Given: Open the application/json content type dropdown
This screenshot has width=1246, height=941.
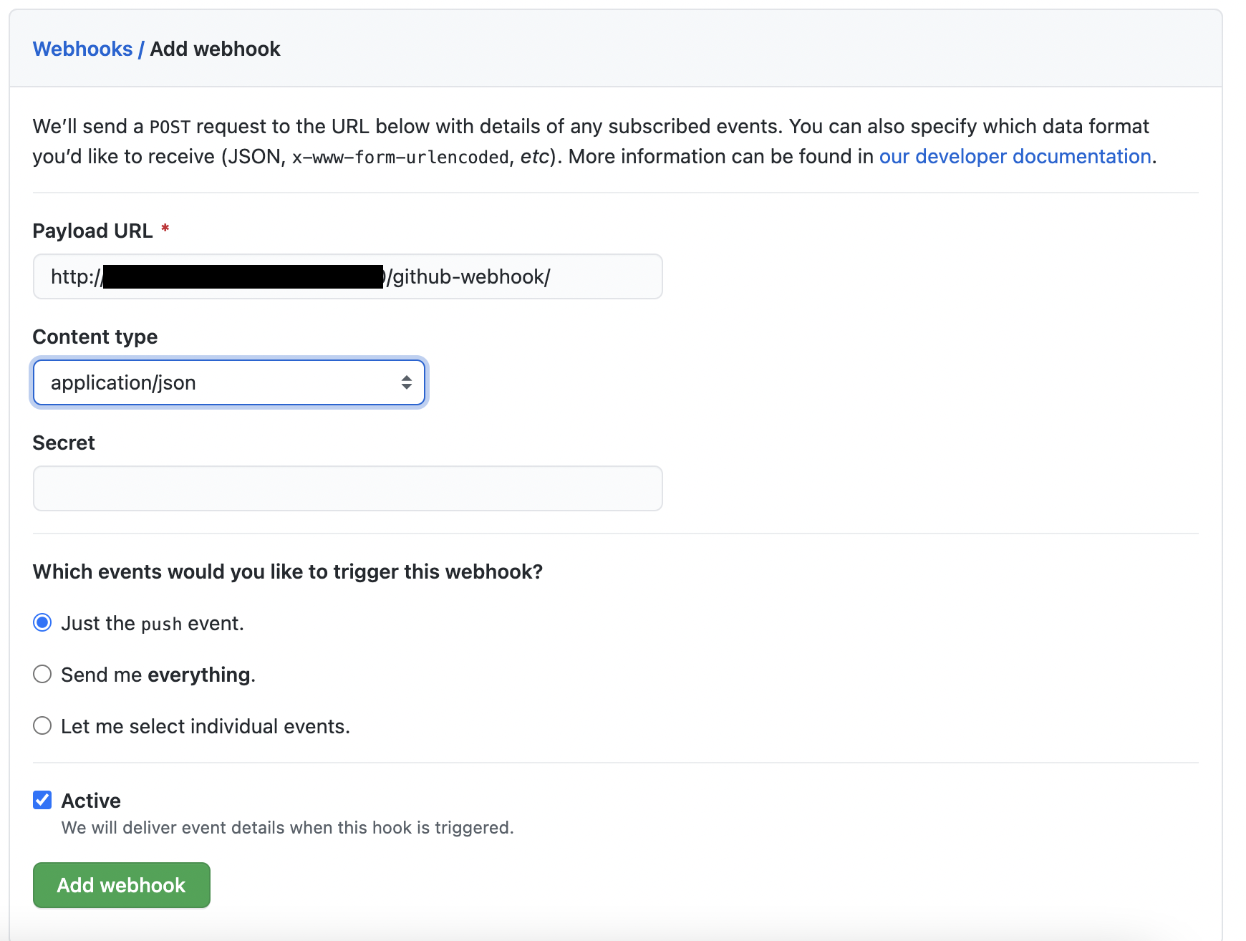Looking at the screenshot, I should click(x=229, y=382).
